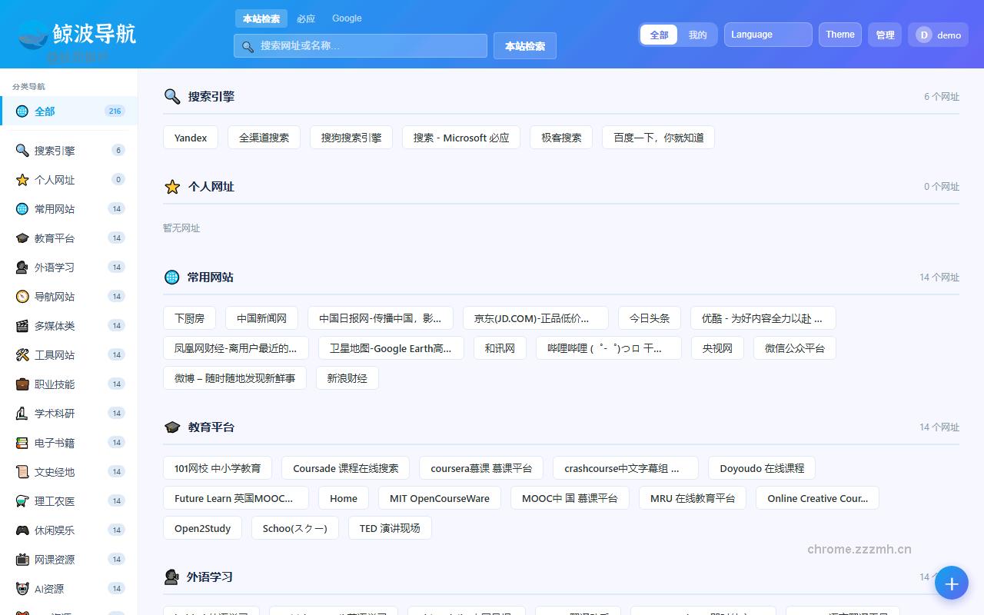Select 文史经地 category in sidebar
The width and height of the screenshot is (984, 615).
[69, 472]
